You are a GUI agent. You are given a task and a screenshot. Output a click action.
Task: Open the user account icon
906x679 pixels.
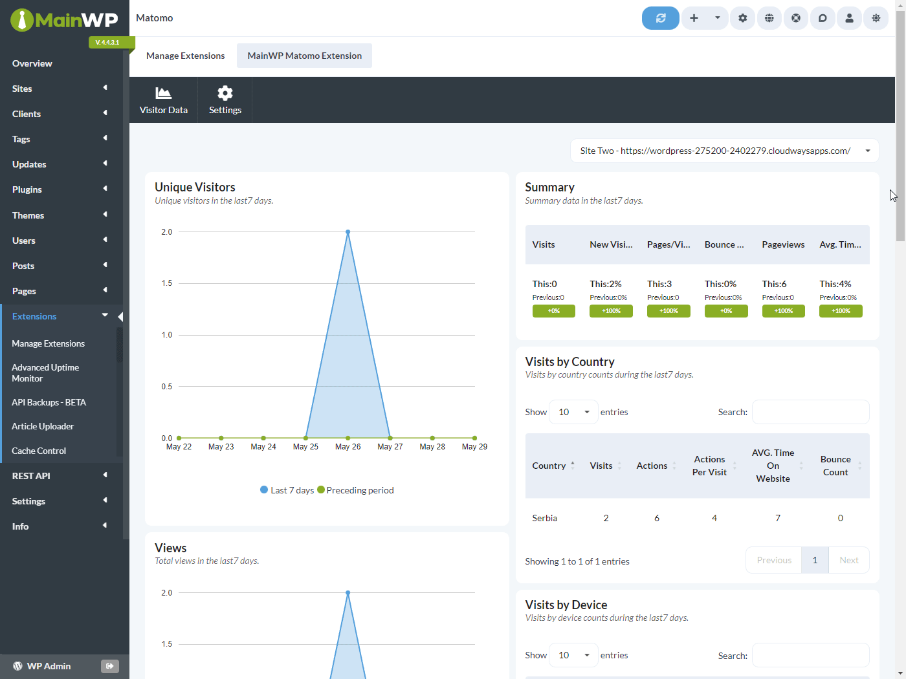click(849, 18)
